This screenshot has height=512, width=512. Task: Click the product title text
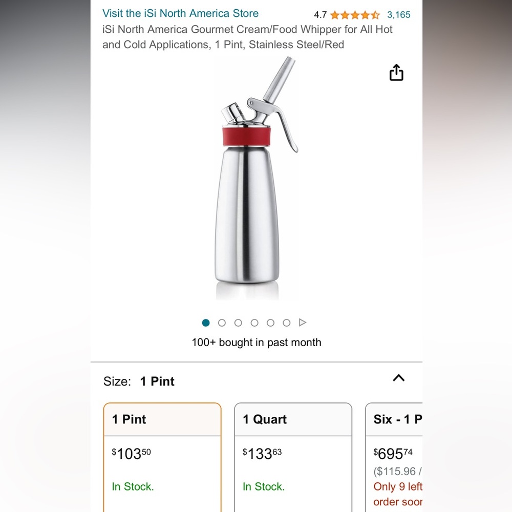point(247,37)
